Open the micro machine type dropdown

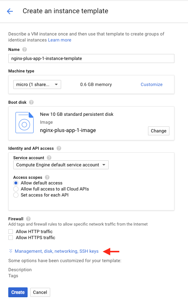click(x=37, y=84)
